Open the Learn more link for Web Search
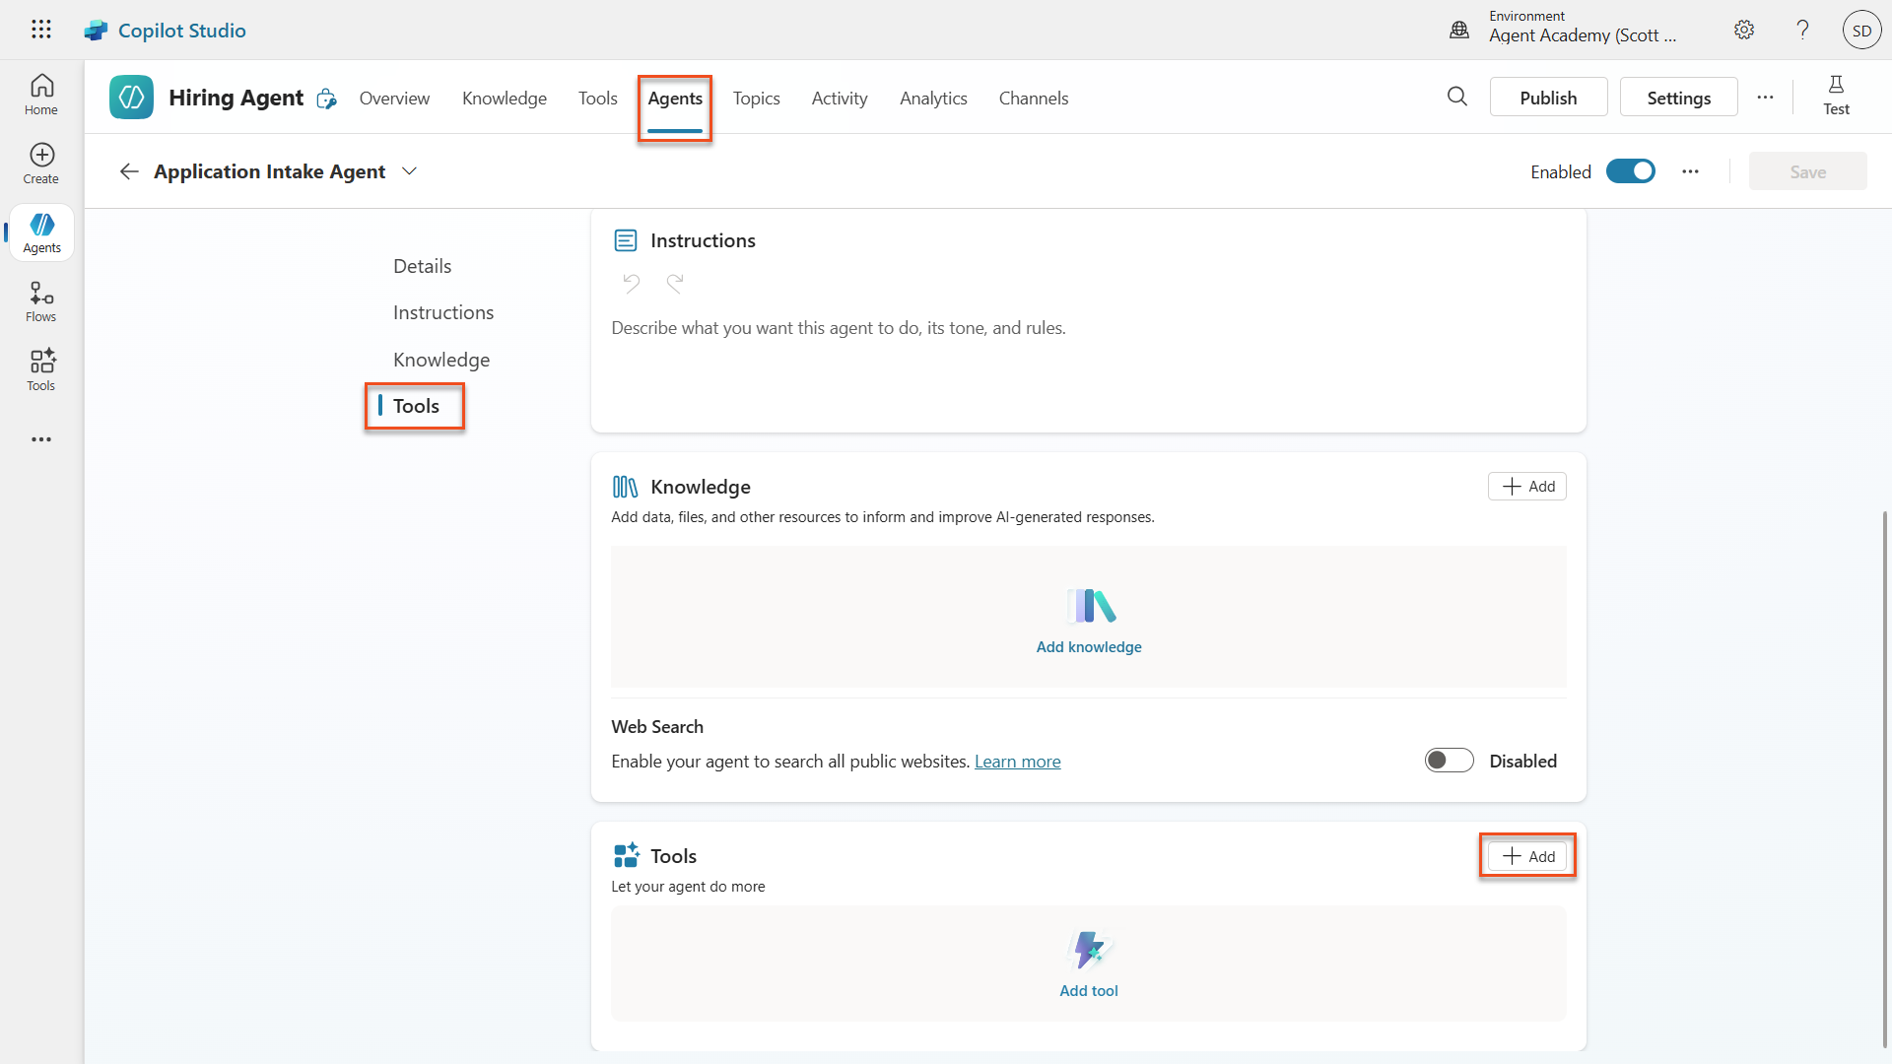Screen dimensions: 1892x1064 click(x=1017, y=761)
